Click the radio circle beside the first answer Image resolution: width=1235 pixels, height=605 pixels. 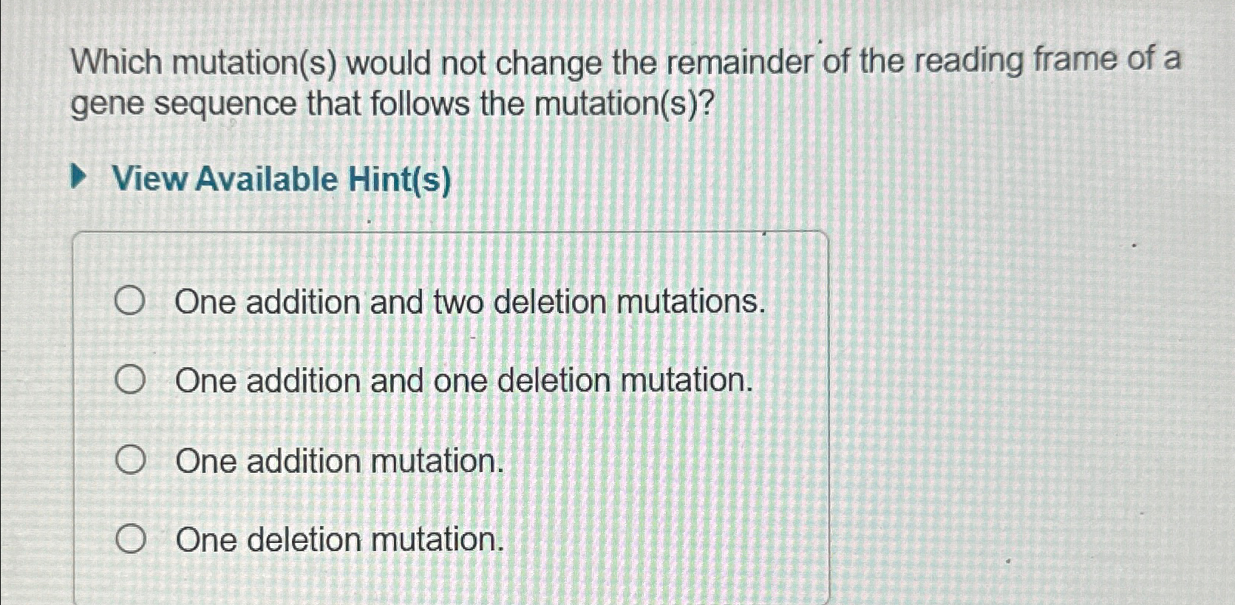131,300
